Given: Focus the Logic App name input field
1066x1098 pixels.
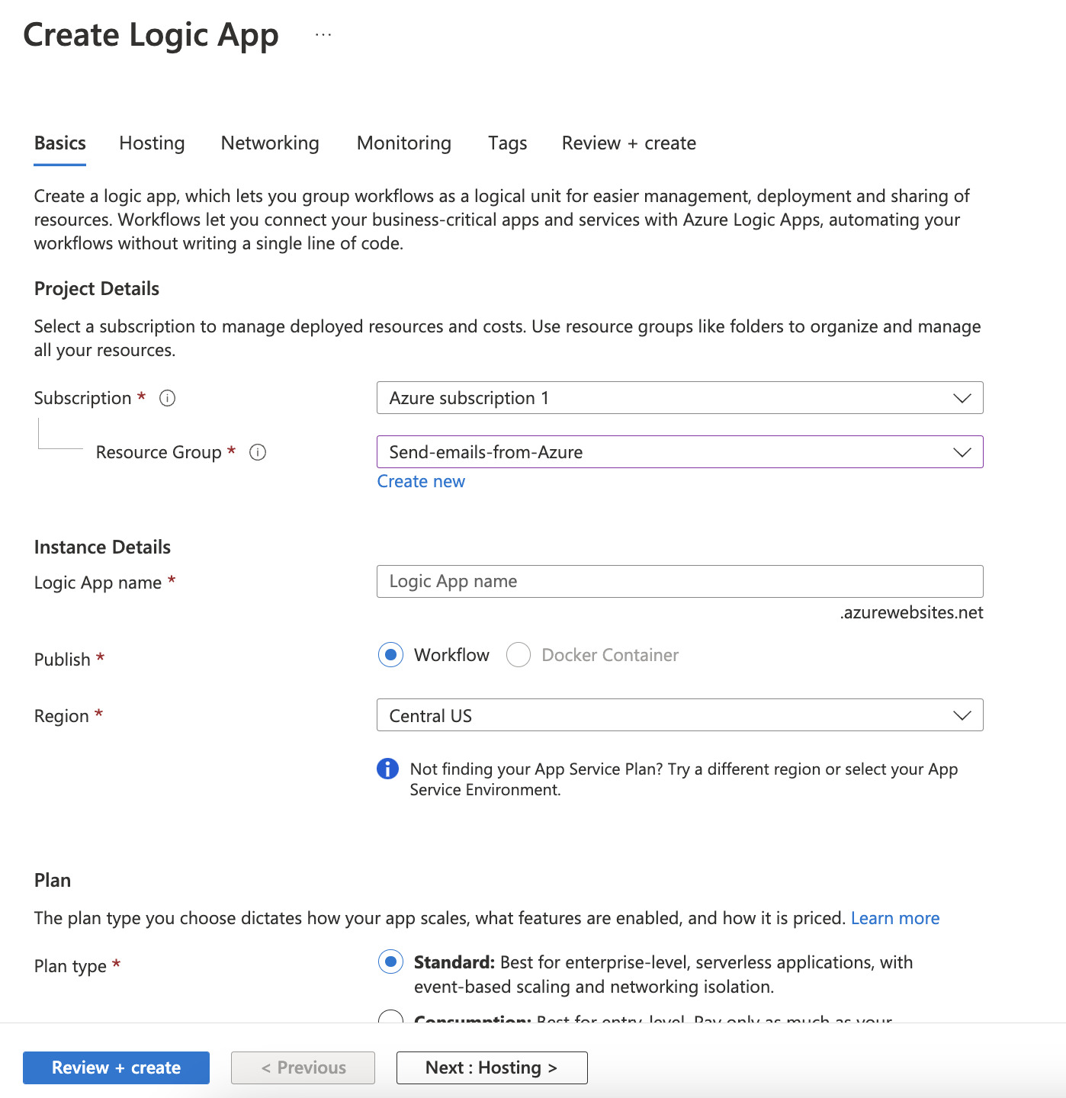Looking at the screenshot, I should point(680,581).
